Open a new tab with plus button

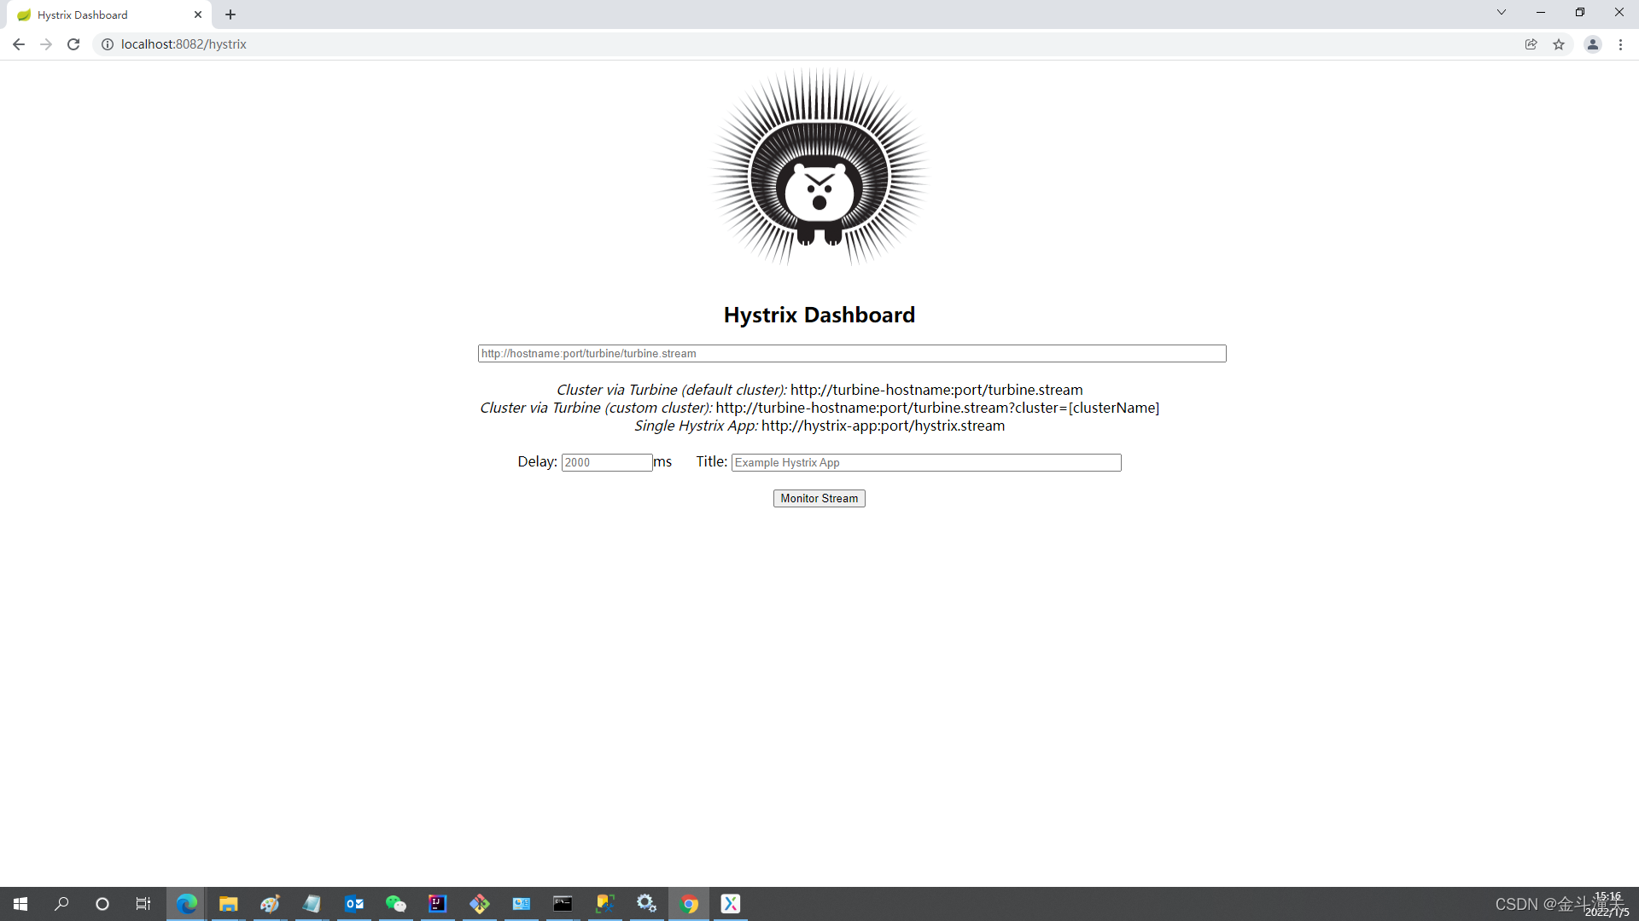pyautogui.click(x=230, y=14)
